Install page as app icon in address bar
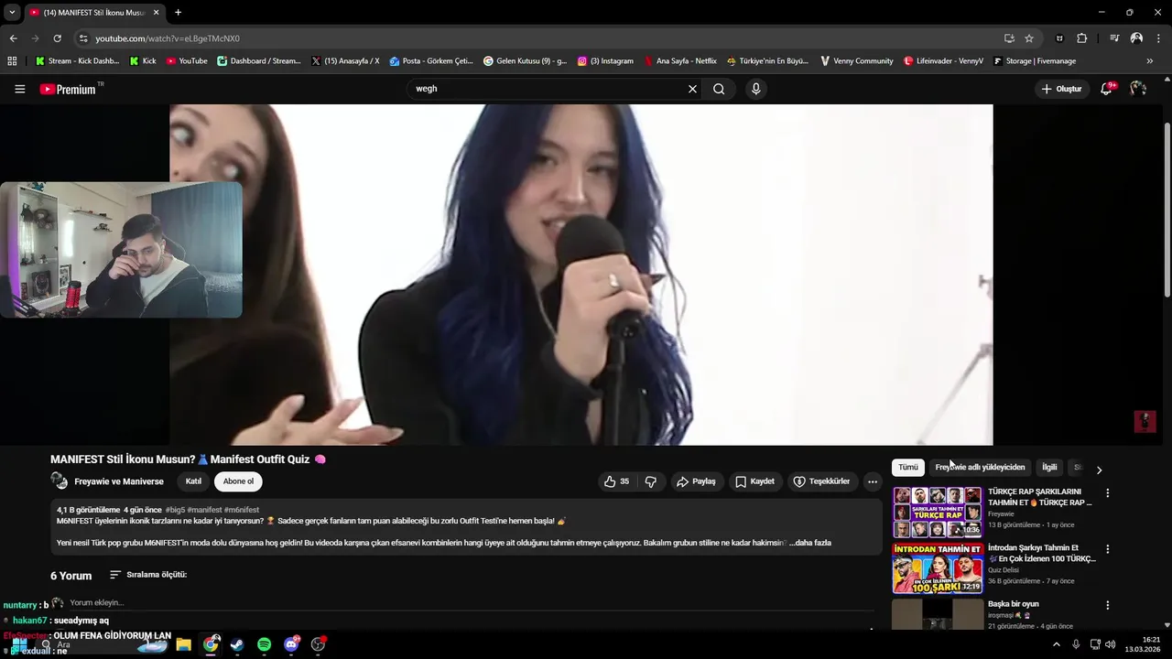This screenshot has height=659, width=1172. coord(1009,38)
